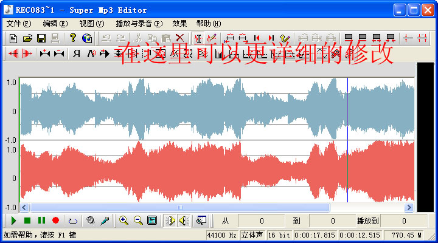Image resolution: width=438 pixels, height=243 pixels.
Task: Zoom out of the waveform with magnifier minus
Action: [138, 221]
